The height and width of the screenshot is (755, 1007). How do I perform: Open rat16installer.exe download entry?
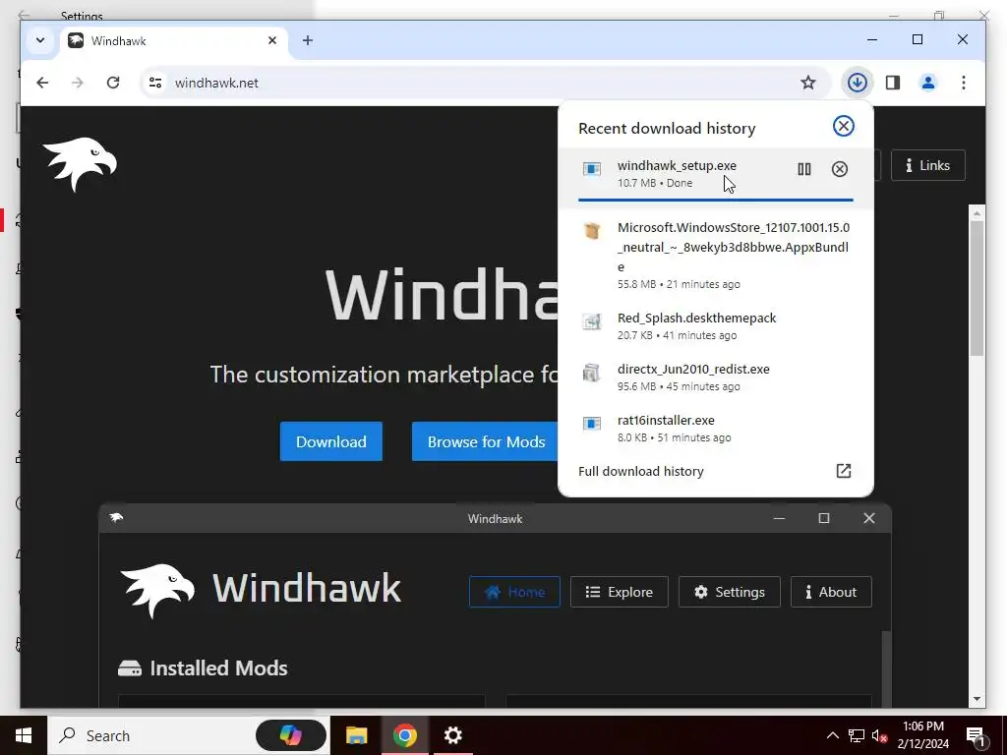(716, 429)
